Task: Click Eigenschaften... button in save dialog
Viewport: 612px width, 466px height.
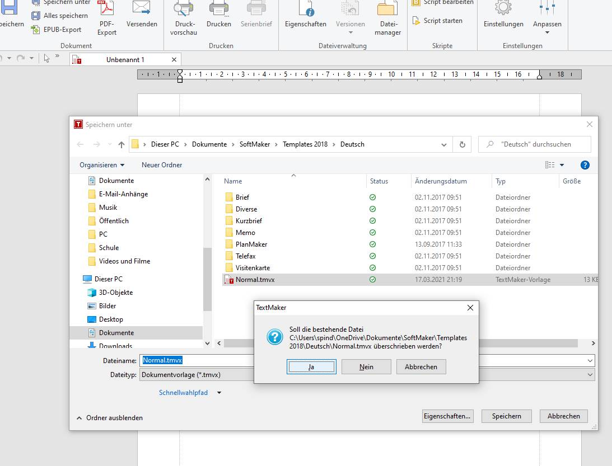Action: pos(447,416)
